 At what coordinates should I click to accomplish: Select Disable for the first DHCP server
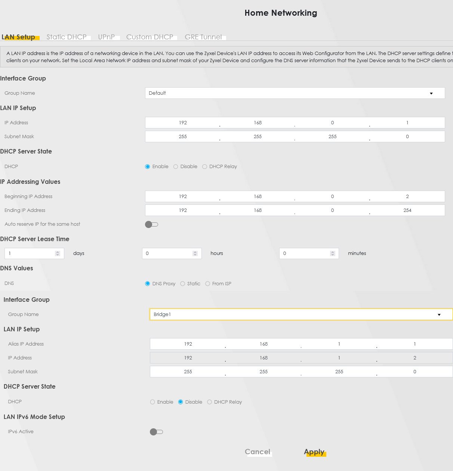176,167
